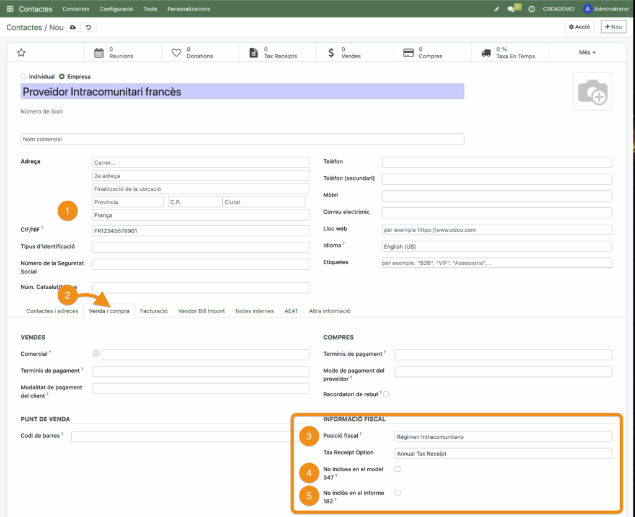Open the apps grid menu icon

click(x=10, y=9)
